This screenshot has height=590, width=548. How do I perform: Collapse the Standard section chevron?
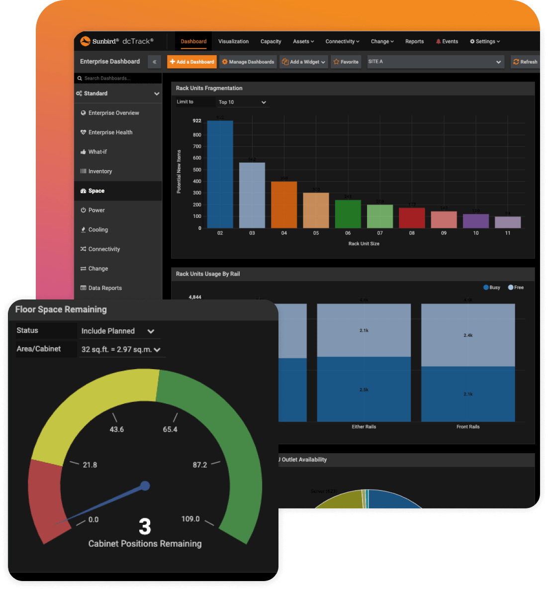pos(157,94)
